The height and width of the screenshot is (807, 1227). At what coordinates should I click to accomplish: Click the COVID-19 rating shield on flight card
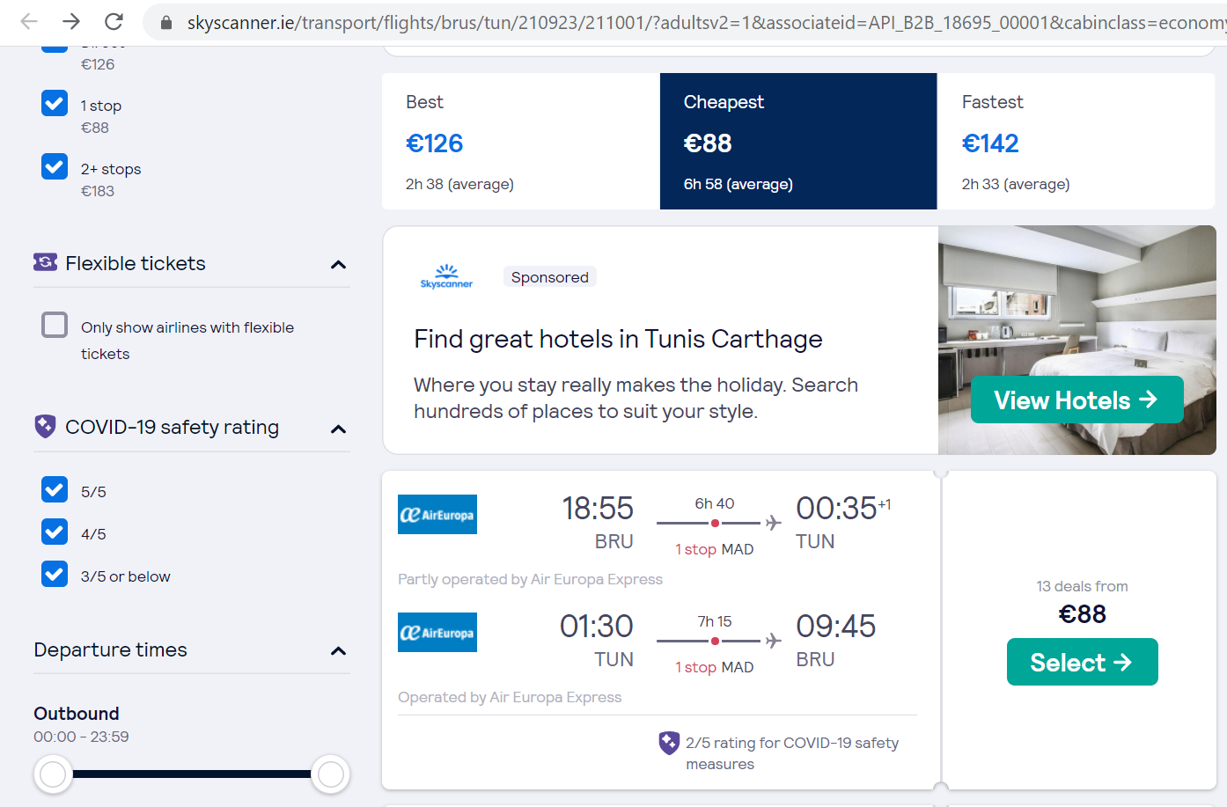click(x=669, y=743)
